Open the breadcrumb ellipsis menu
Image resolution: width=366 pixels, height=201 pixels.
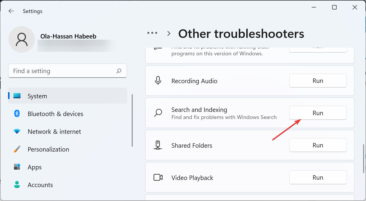(152, 33)
